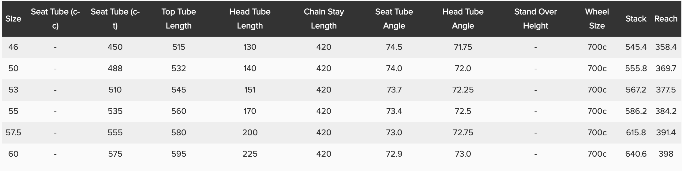The width and height of the screenshot is (682, 171).
Task: Select the Stand Over Height header
Action: [535, 19]
